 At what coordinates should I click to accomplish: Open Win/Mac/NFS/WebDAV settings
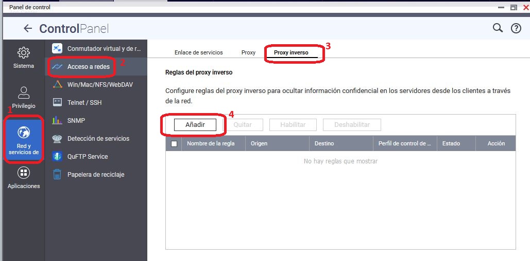click(99, 84)
